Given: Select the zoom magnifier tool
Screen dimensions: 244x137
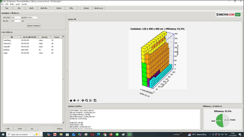Looking at the screenshot, I should point(87,100).
